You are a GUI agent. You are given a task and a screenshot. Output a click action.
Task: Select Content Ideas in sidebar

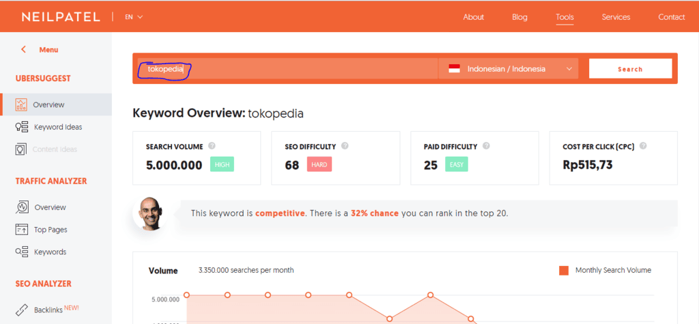(x=55, y=150)
